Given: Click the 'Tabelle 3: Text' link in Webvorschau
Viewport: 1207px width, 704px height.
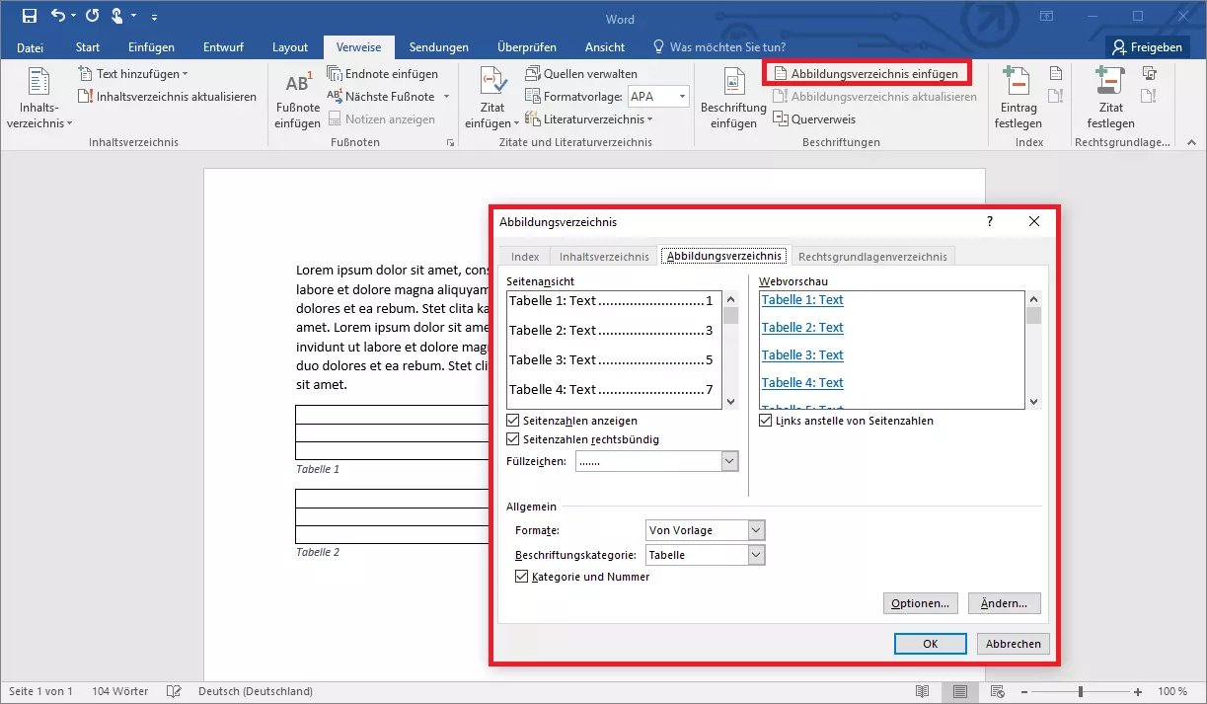Looking at the screenshot, I should point(802,355).
